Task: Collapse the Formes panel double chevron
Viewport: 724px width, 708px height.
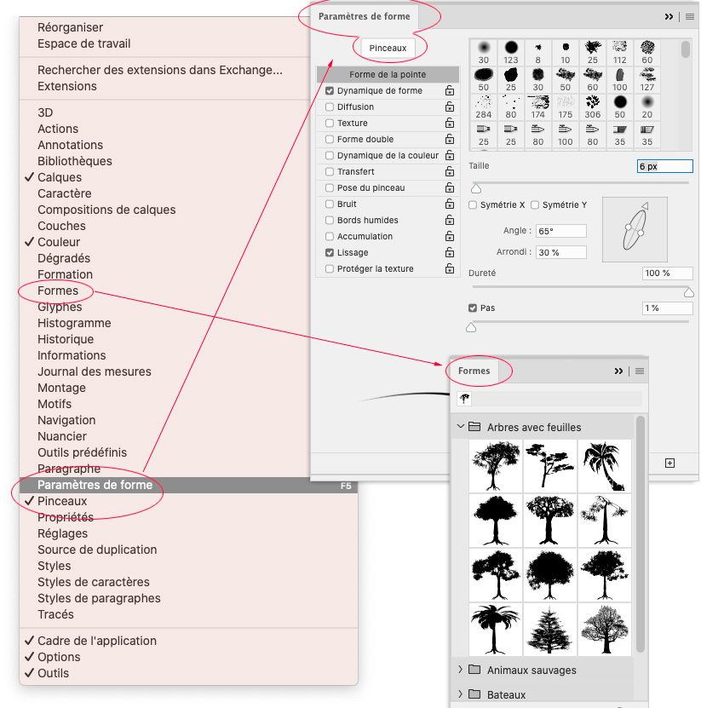Action: coord(618,371)
